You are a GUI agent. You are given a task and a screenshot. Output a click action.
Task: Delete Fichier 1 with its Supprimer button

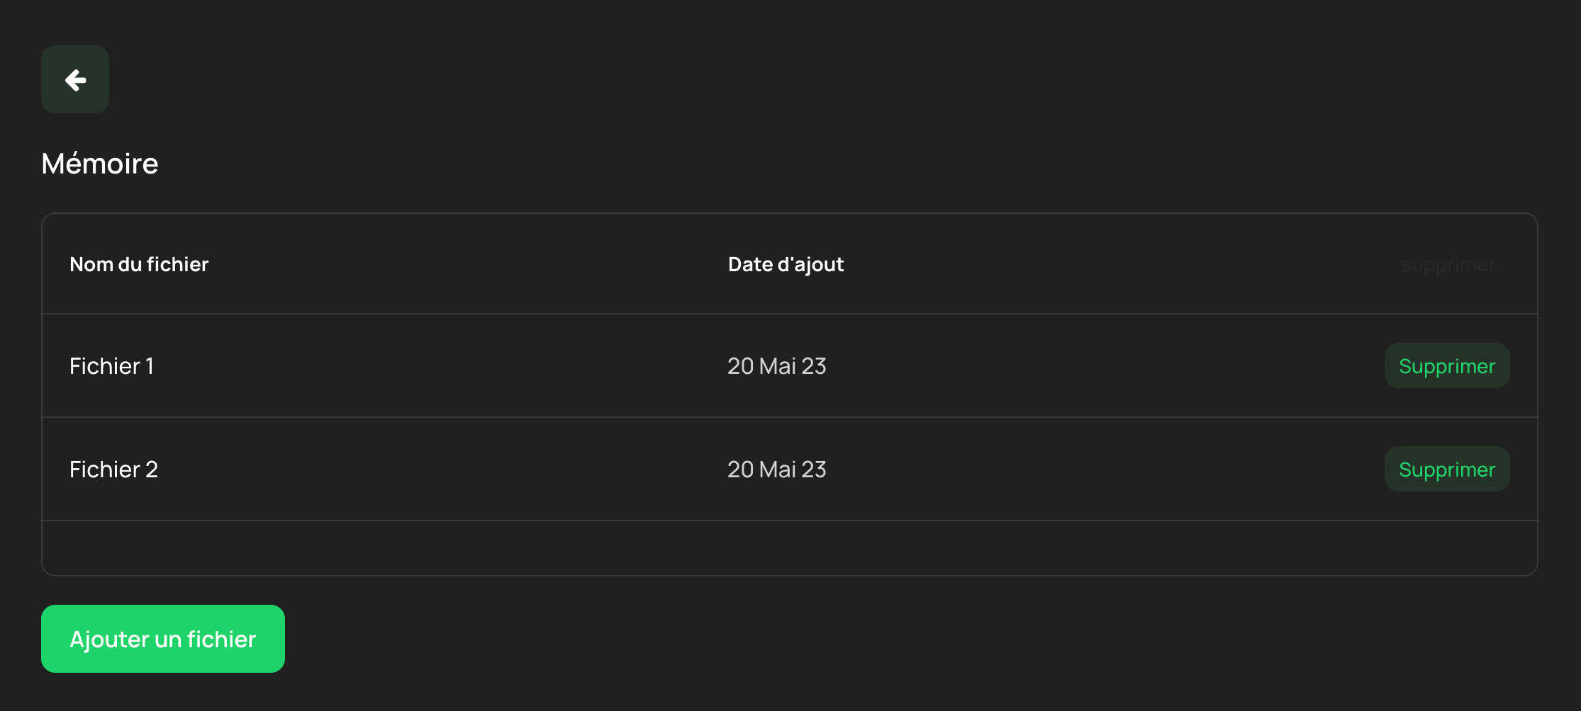pos(1446,366)
